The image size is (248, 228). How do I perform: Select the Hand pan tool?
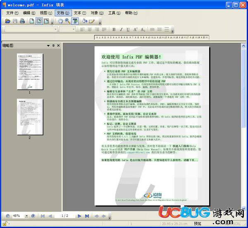point(60,21)
